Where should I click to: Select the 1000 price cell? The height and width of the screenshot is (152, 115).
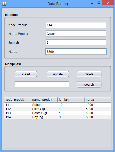pyautogui.click(x=98, y=105)
